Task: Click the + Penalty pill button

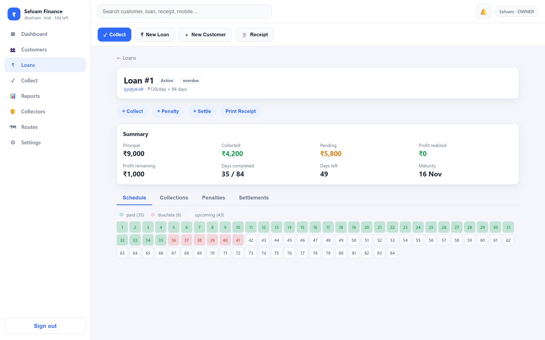Action: click(168, 111)
